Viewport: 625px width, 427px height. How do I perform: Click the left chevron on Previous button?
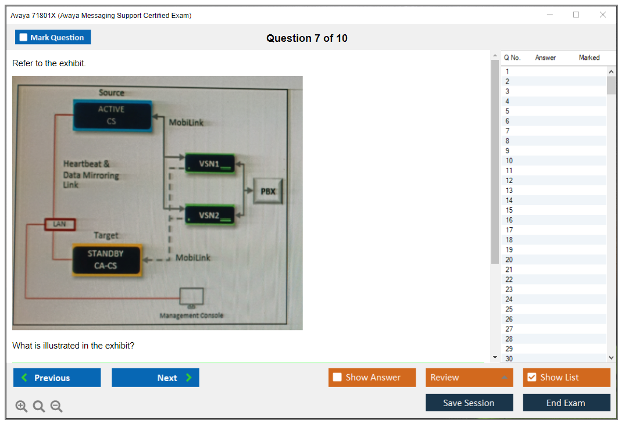point(24,378)
